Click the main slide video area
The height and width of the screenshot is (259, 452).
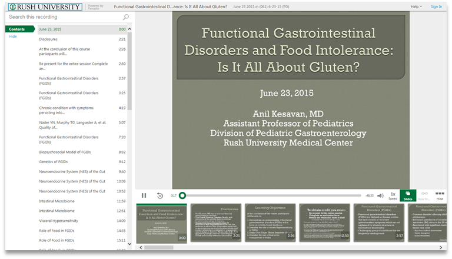coord(291,100)
